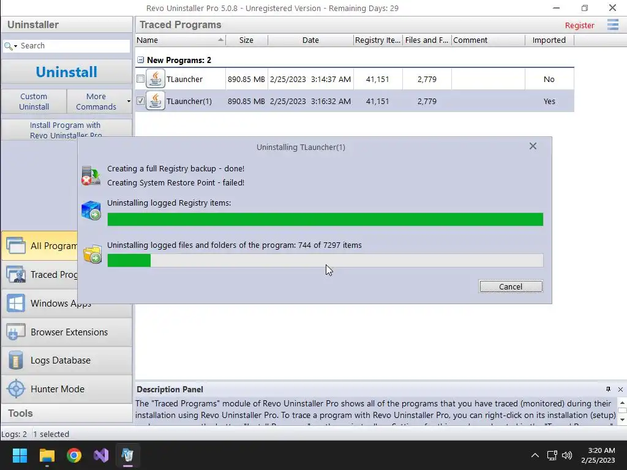627x470 pixels.
Task: Expand the Tools section
Action: click(x=66, y=413)
